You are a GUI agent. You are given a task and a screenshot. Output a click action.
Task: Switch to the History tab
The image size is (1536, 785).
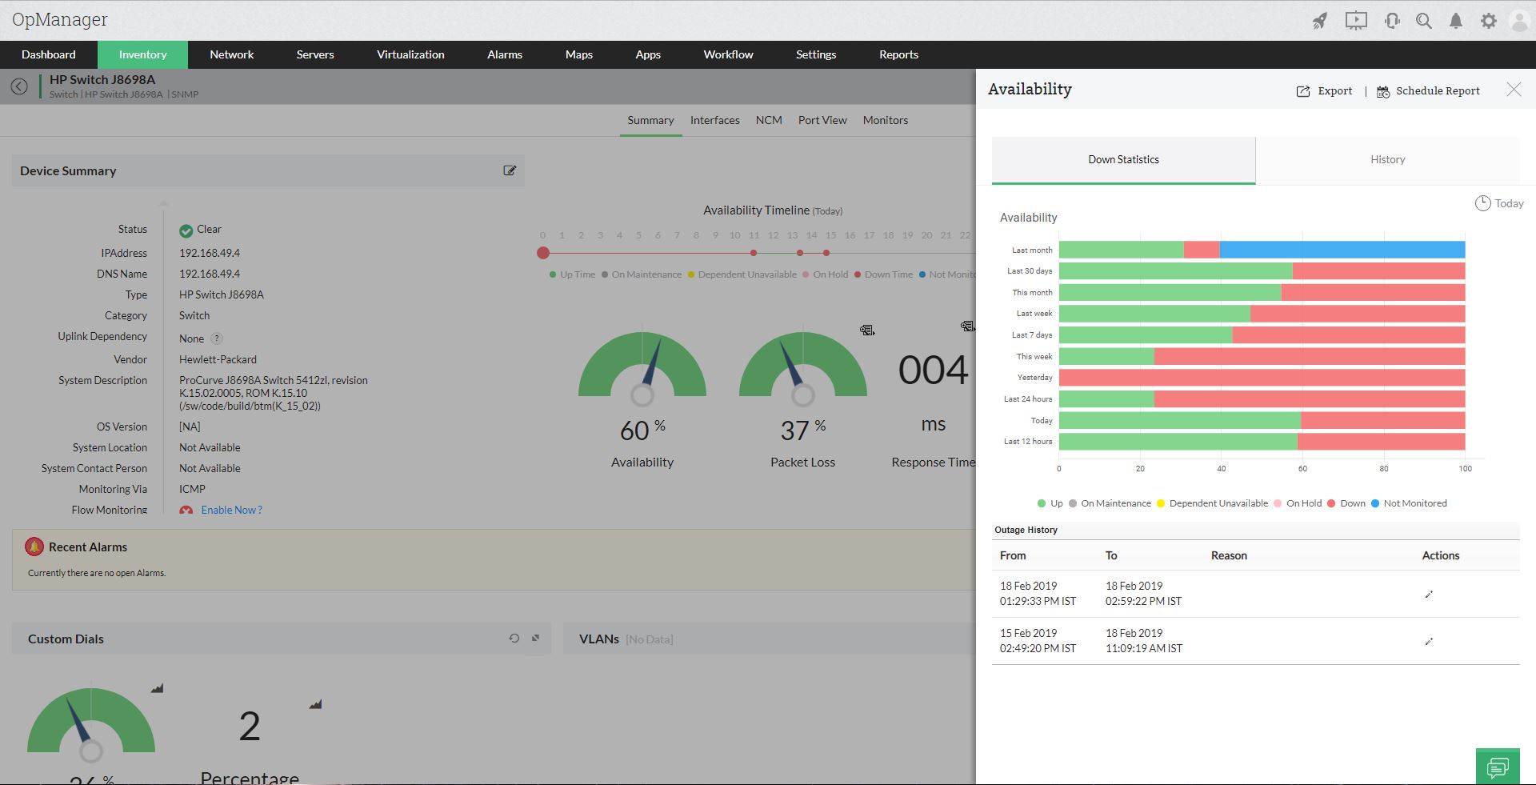pos(1388,160)
